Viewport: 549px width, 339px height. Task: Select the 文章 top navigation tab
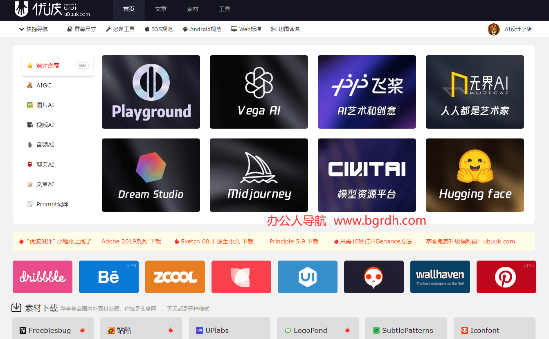click(161, 9)
